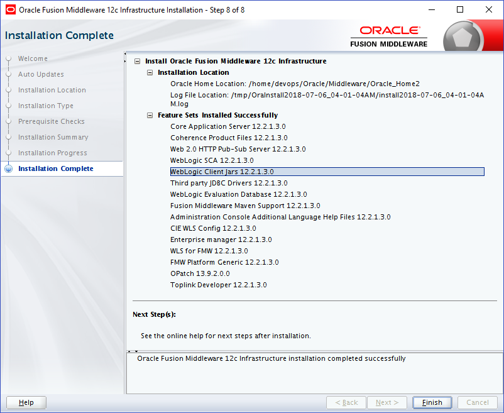Collapse the Installation Location node
Viewport: 504px width, 413px height.
point(150,73)
